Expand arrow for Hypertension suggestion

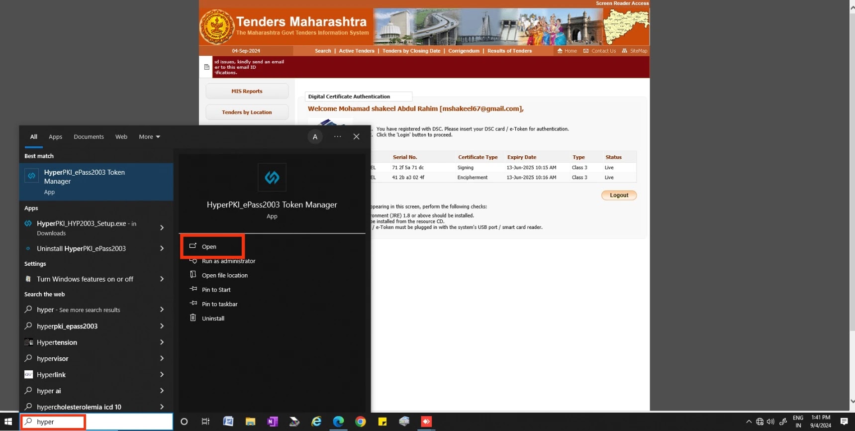click(162, 342)
